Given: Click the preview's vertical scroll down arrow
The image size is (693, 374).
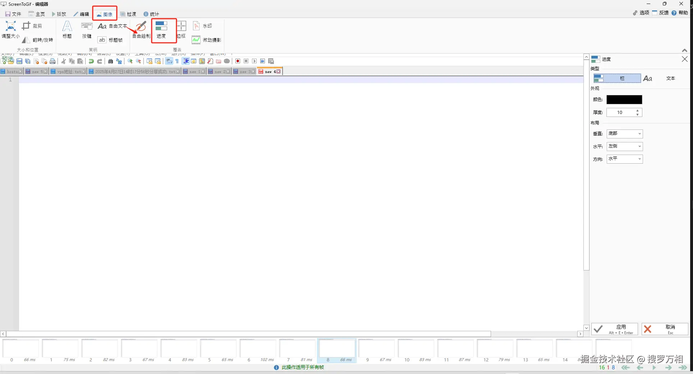Looking at the screenshot, I should [586, 328].
